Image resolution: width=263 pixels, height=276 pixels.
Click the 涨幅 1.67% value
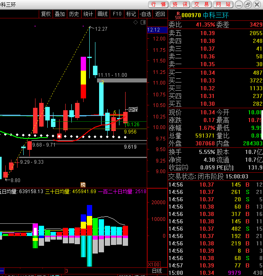[x=207, y=128]
